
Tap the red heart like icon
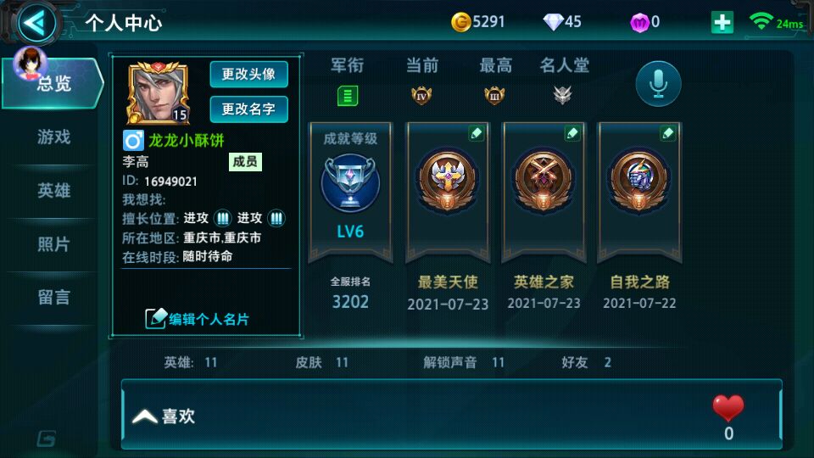click(728, 408)
